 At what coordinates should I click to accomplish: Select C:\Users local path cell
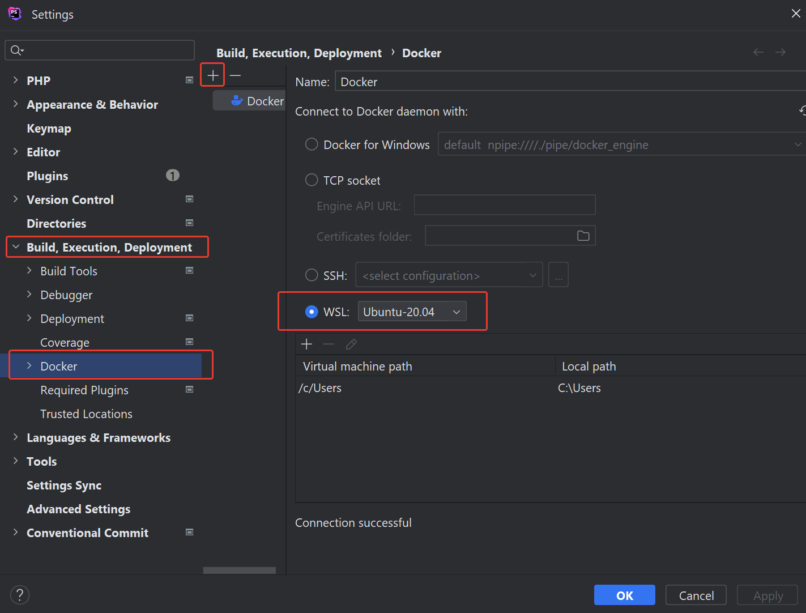click(681, 388)
